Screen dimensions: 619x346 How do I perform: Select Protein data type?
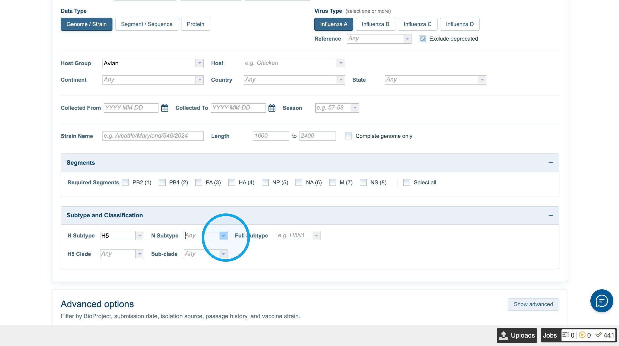pos(196,24)
